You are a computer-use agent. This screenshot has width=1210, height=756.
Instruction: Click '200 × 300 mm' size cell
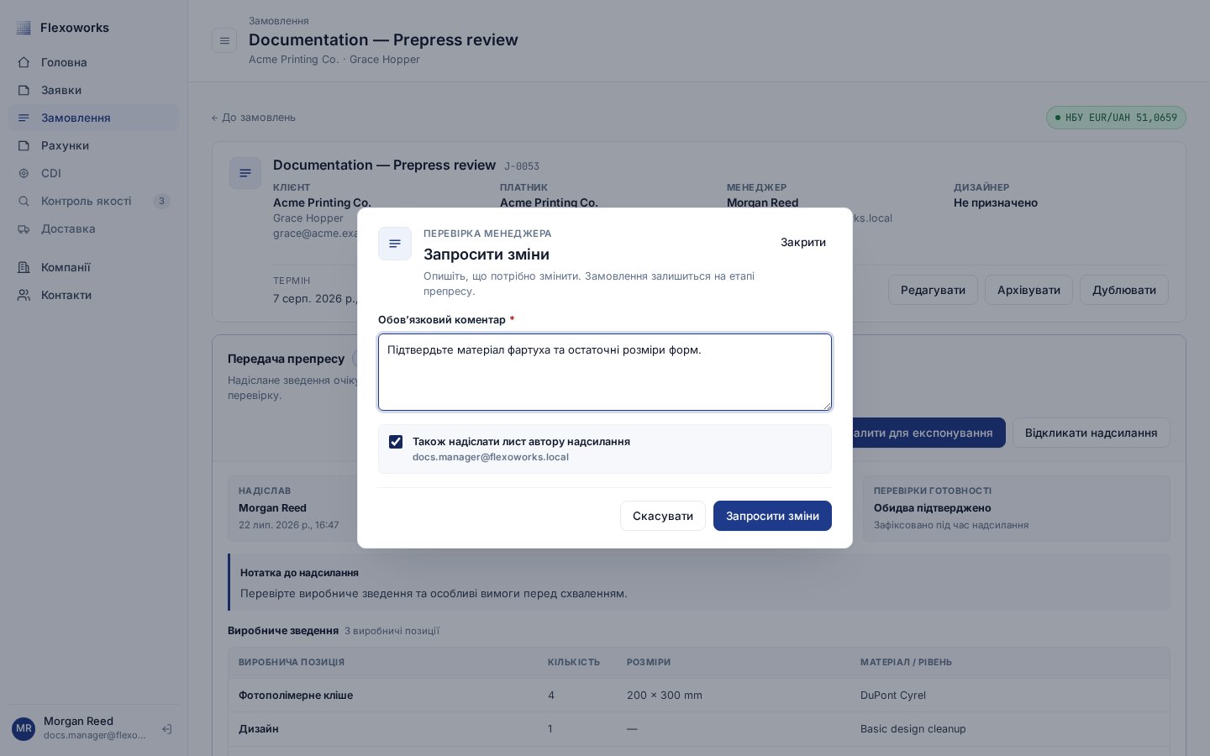click(665, 696)
